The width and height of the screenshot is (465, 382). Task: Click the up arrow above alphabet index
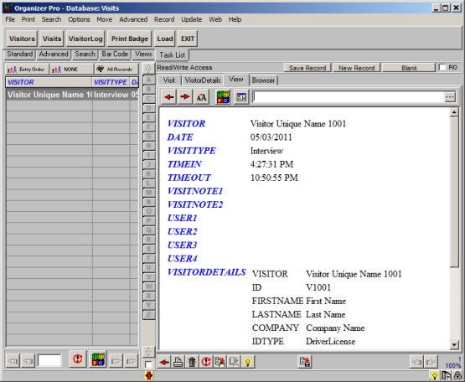coord(148,69)
